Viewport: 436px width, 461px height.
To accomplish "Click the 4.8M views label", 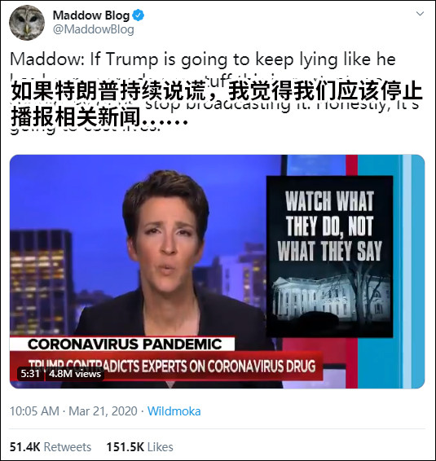I will [75, 374].
